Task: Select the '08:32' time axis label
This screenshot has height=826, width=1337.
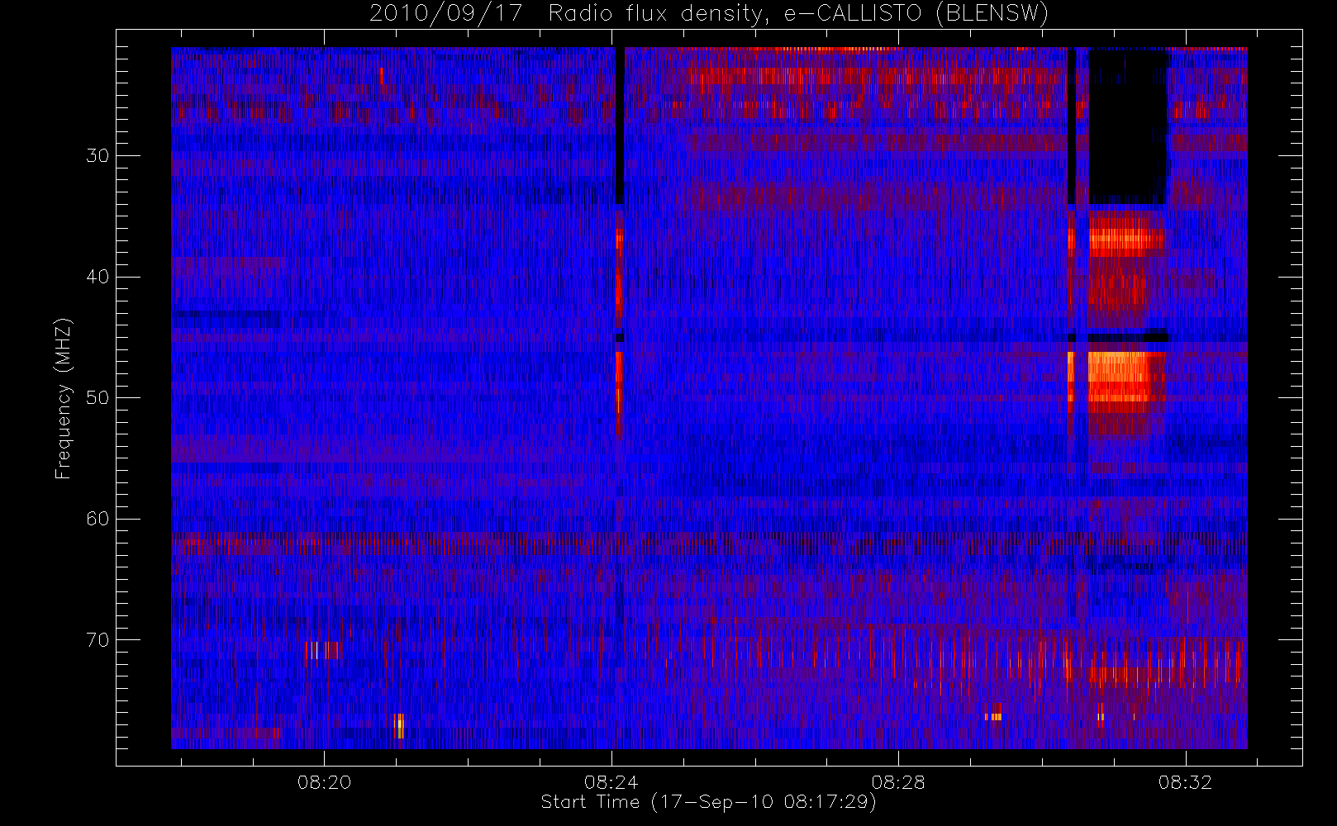Action: point(1185,782)
